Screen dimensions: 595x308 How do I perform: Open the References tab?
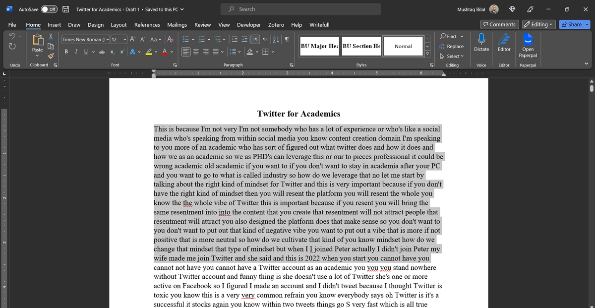click(147, 24)
